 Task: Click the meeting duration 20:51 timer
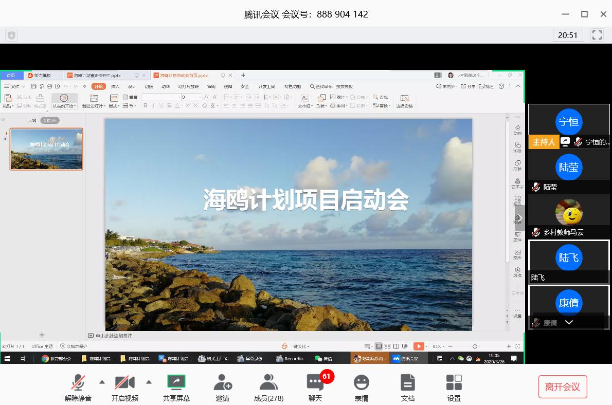point(567,35)
